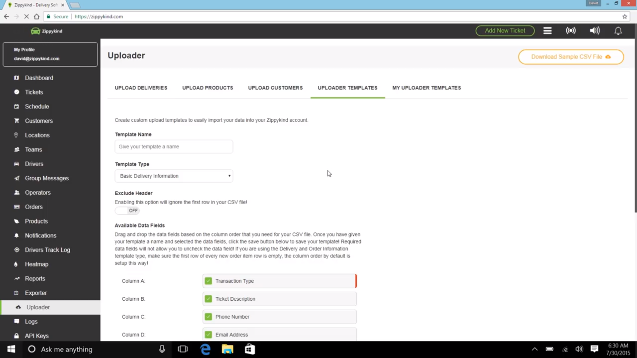637x358 pixels.
Task: Click the Template Name input field
Action: (174, 147)
